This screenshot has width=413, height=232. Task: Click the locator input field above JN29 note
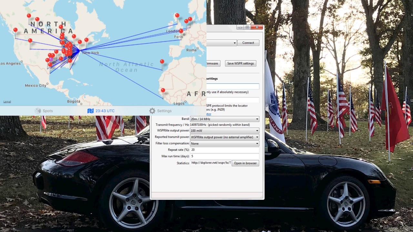(x=233, y=100)
